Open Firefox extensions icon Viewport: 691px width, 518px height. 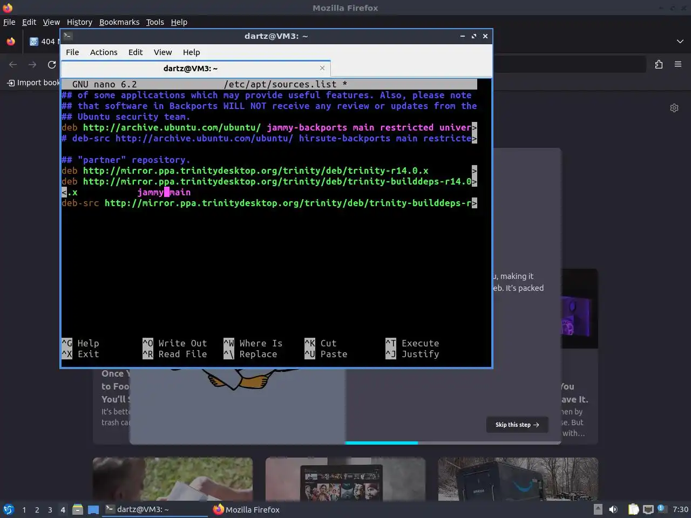659,65
